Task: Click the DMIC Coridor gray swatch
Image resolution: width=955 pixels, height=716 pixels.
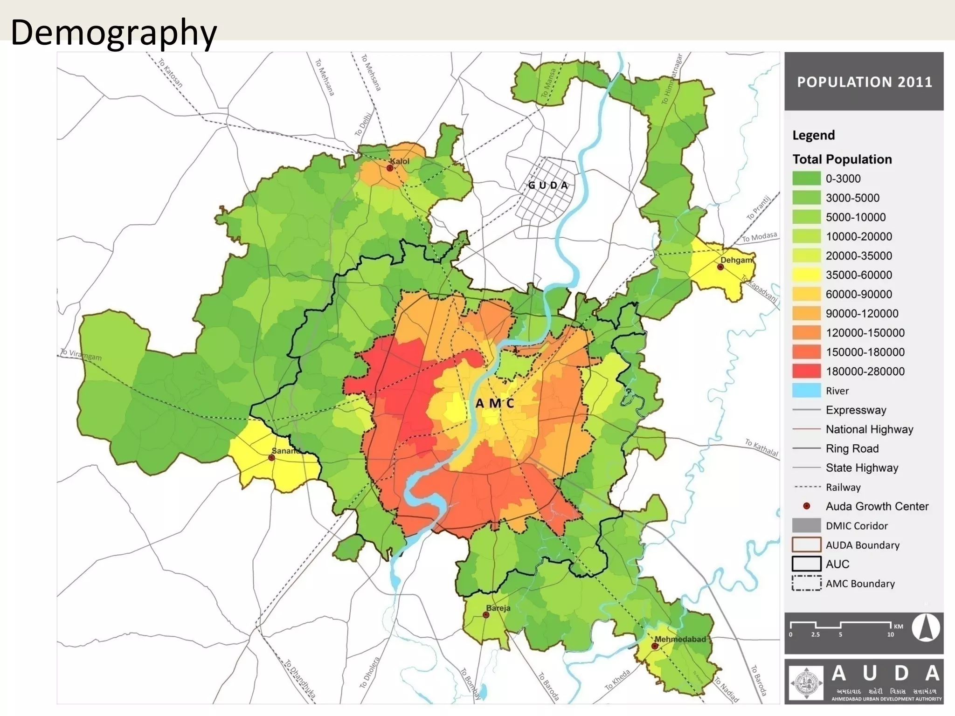Action: tap(806, 525)
